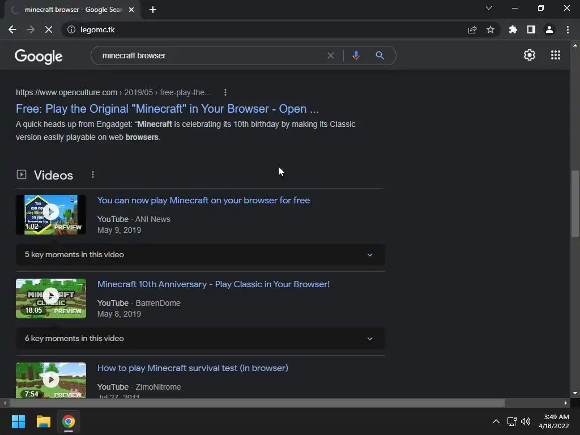The height and width of the screenshot is (435, 580).
Task: Open a new browser tab
Action: coord(153,10)
